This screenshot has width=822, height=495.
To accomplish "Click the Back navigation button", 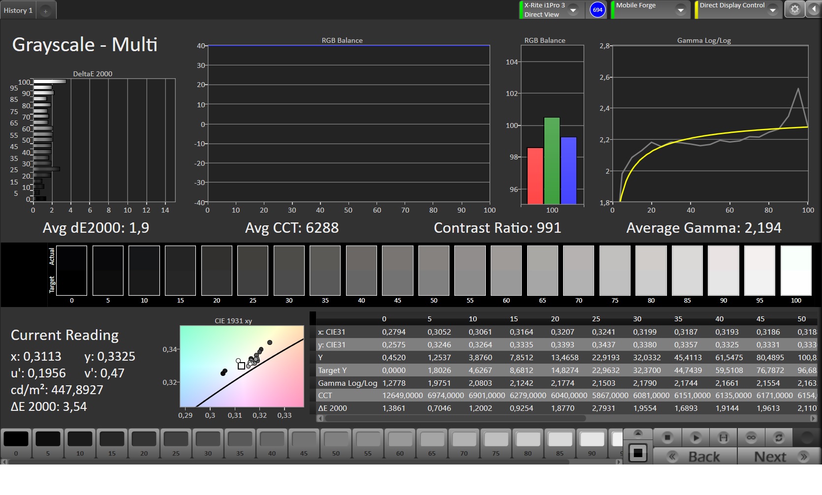I will pyautogui.click(x=695, y=457).
